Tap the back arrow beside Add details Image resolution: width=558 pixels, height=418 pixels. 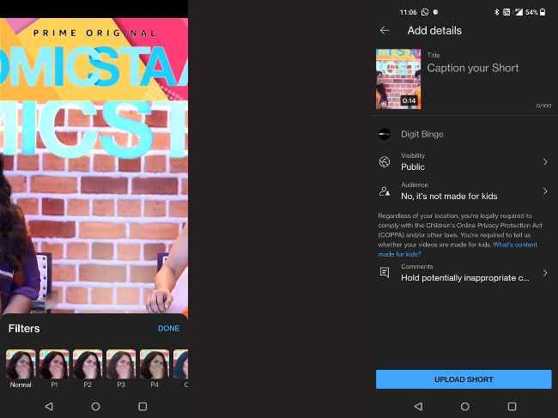385,31
